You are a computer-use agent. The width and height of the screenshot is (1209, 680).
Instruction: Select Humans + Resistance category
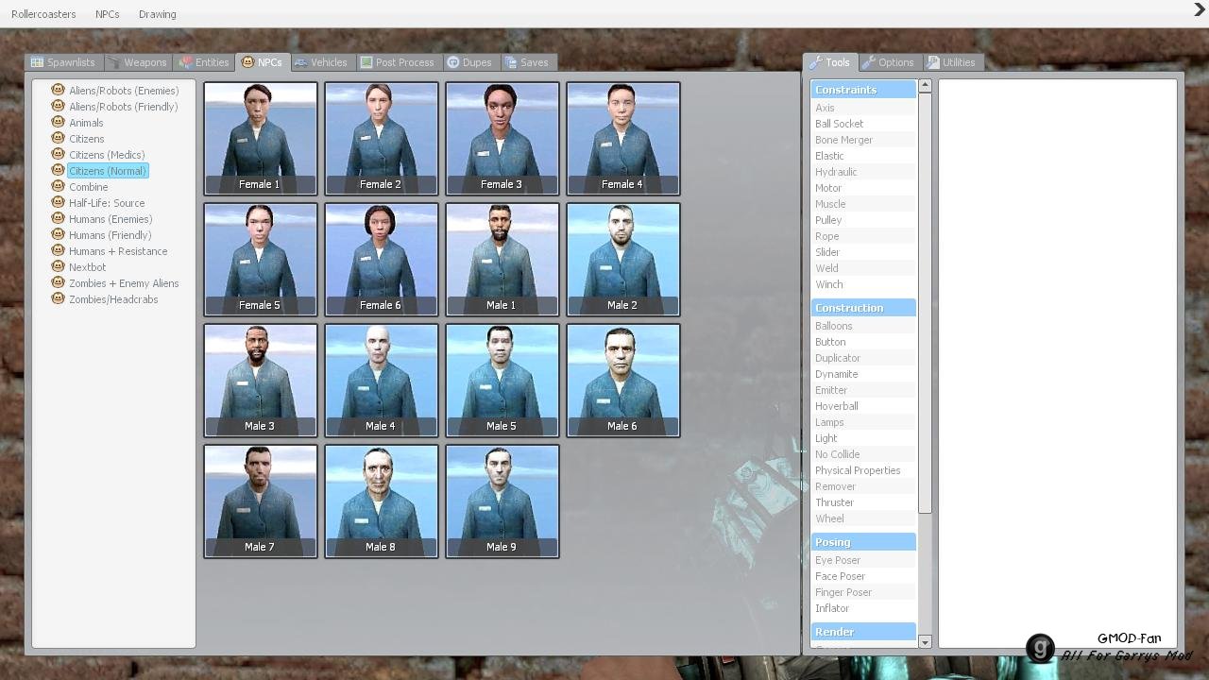[118, 251]
